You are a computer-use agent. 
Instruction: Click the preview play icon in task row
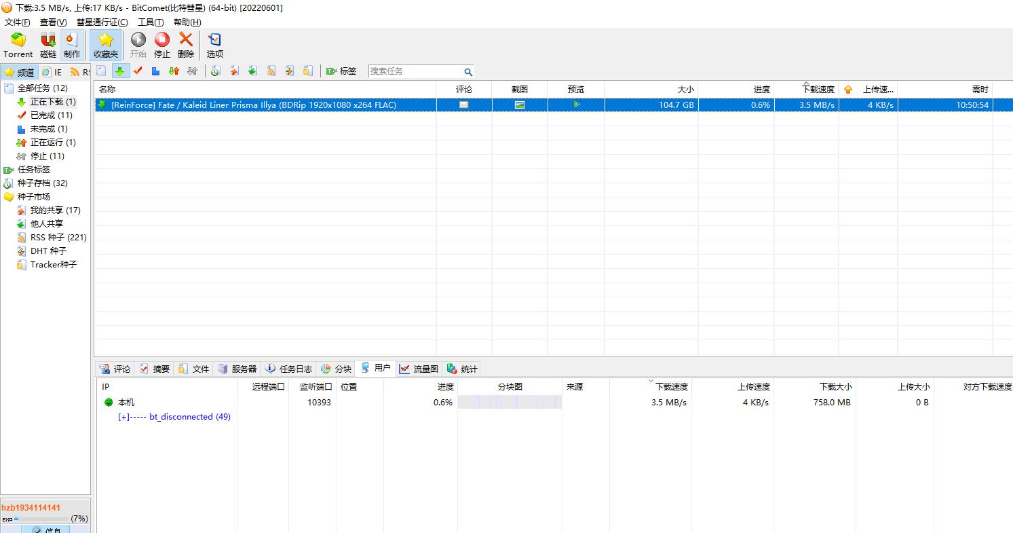click(x=577, y=105)
